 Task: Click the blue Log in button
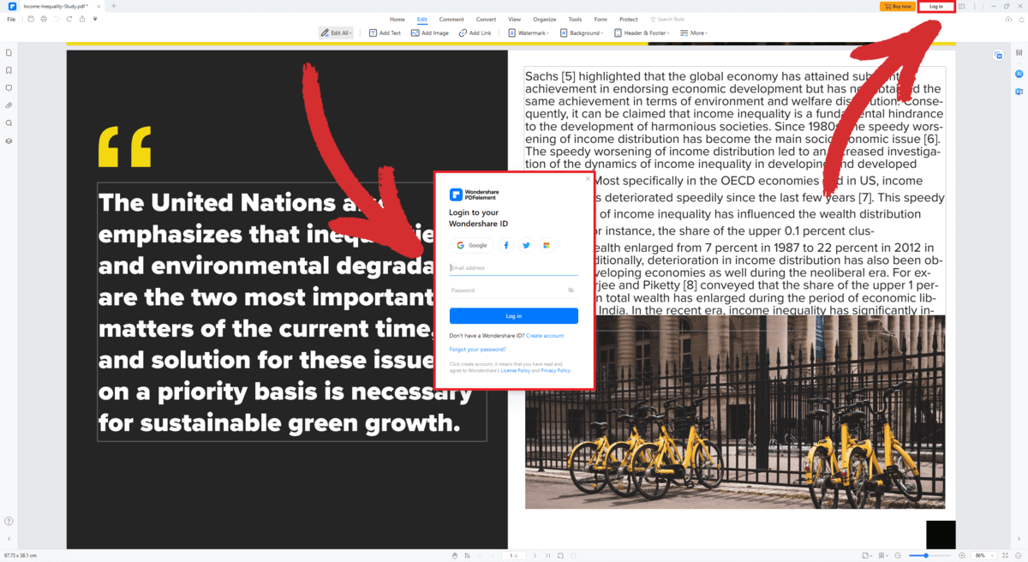coord(513,316)
